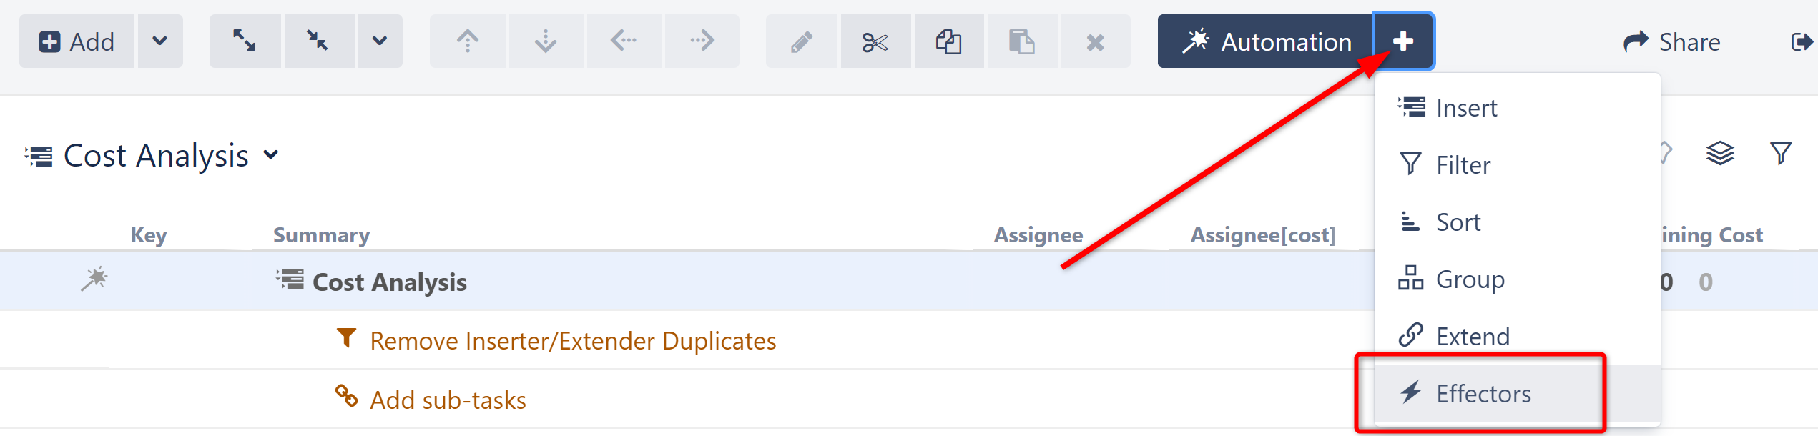Click the move up arrow icon
The height and width of the screenshot is (436, 1818).
tap(468, 41)
